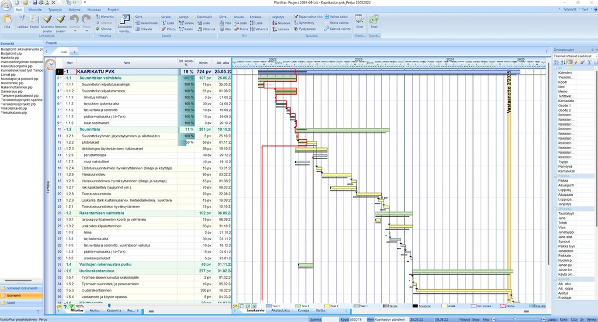The height and width of the screenshot is (322, 598).
Task: Switch to the Näkymä ribbon tab
Action: 74,10
